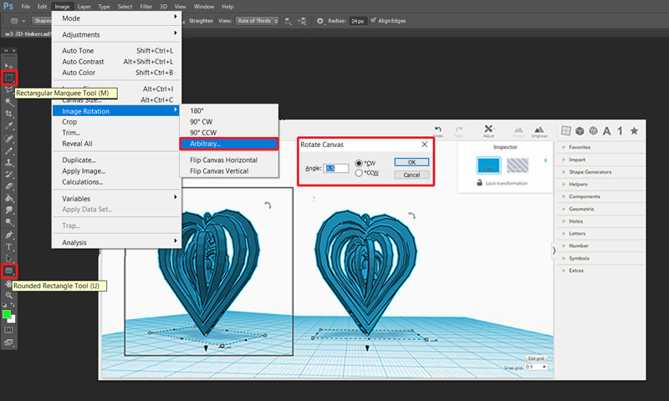
Task: Select the Clone Stamp tool
Action: (x=9, y=162)
